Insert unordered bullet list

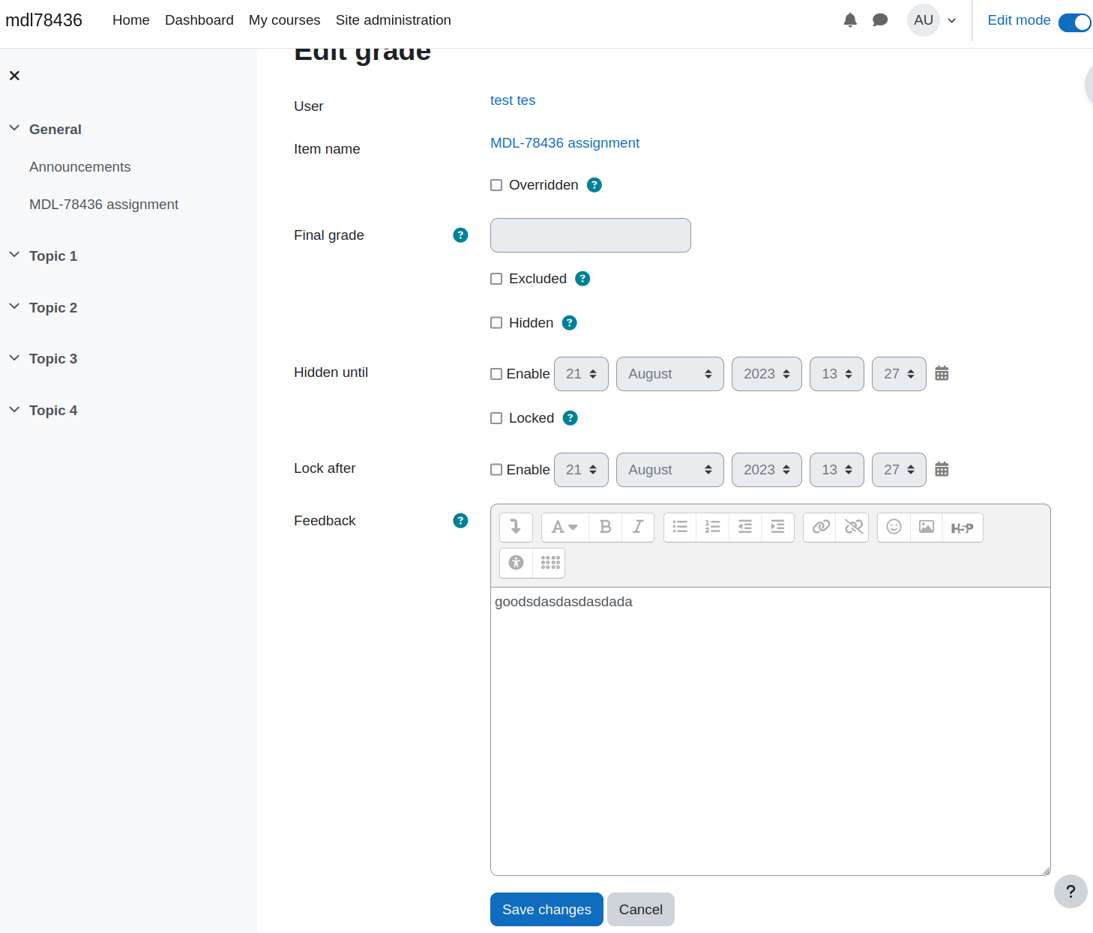(680, 528)
